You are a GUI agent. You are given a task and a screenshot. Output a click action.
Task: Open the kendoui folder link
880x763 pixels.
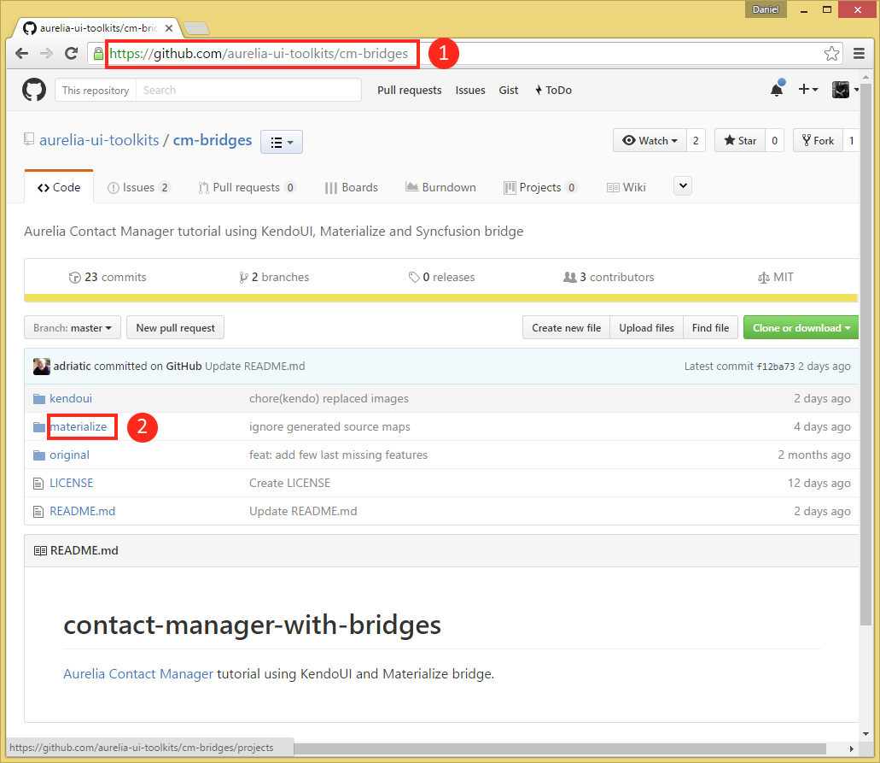tap(71, 399)
